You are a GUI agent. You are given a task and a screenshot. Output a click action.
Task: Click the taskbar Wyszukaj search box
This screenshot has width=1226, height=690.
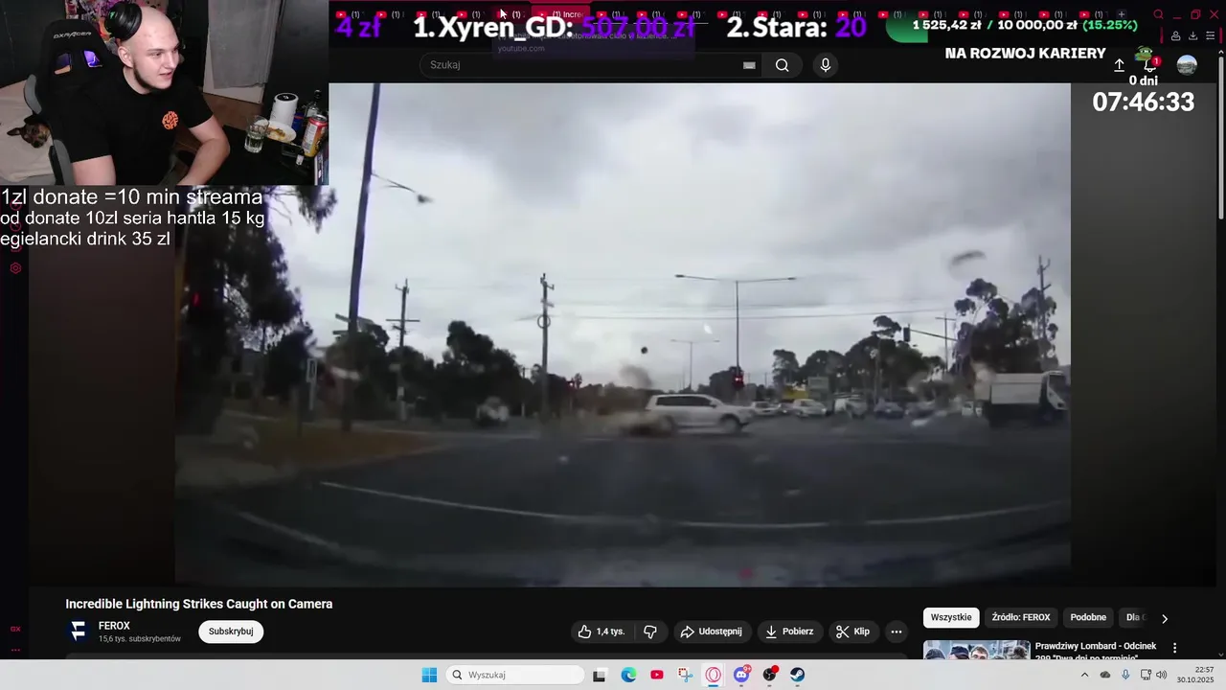click(x=515, y=675)
